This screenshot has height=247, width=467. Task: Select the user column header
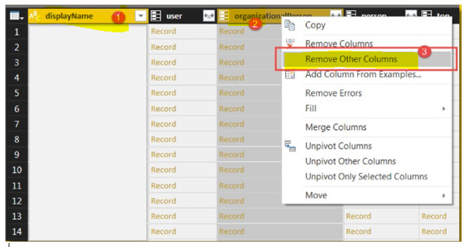coord(182,16)
